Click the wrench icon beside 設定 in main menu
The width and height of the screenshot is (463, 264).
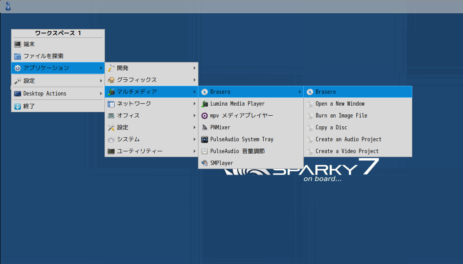pos(18,81)
